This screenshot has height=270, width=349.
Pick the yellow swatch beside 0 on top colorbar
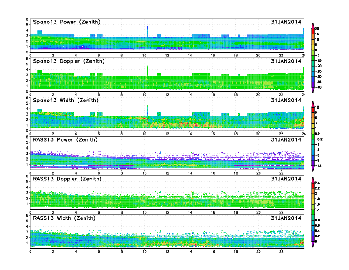pyautogui.click(x=313, y=47)
